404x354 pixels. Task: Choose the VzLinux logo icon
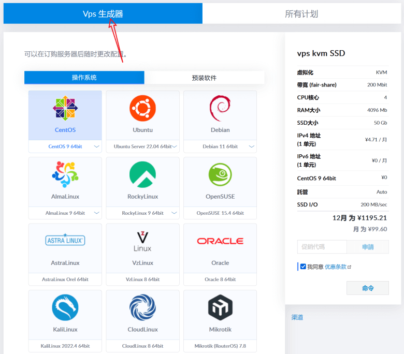(142, 241)
